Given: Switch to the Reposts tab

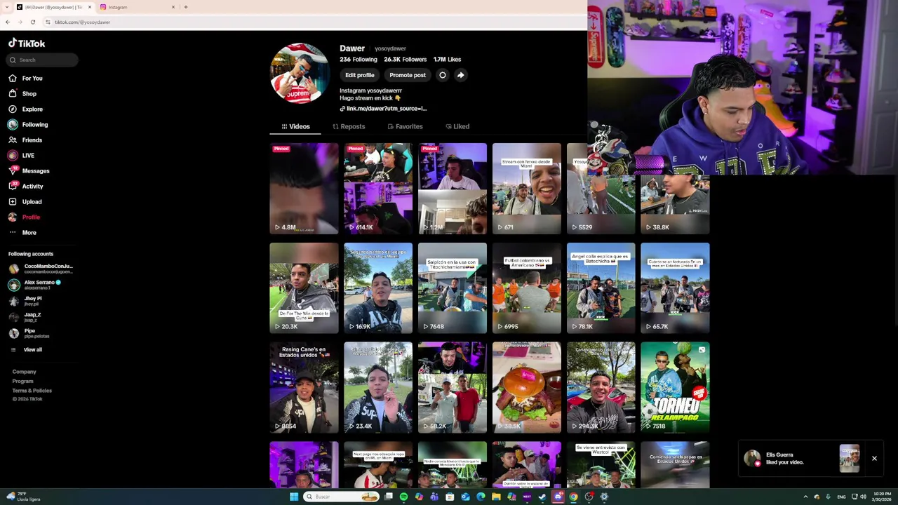Looking at the screenshot, I should pyautogui.click(x=349, y=126).
